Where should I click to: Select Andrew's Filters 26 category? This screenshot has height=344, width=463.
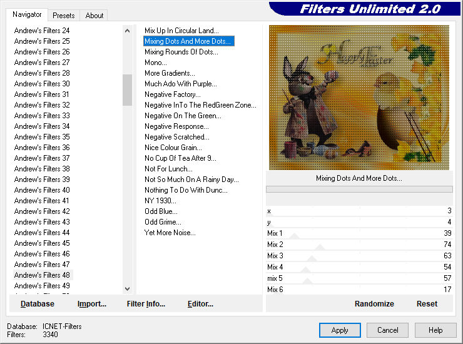pyautogui.click(x=42, y=52)
